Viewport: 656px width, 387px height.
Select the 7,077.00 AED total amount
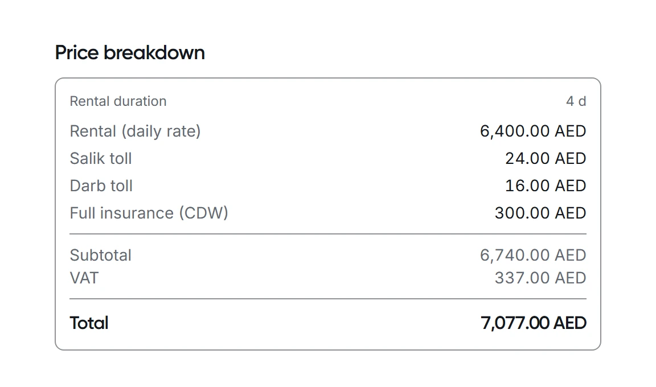534,323
